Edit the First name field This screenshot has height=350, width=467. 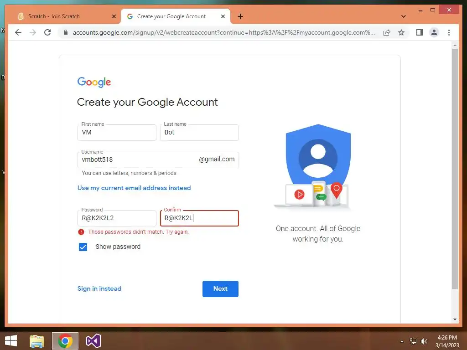[x=117, y=133]
